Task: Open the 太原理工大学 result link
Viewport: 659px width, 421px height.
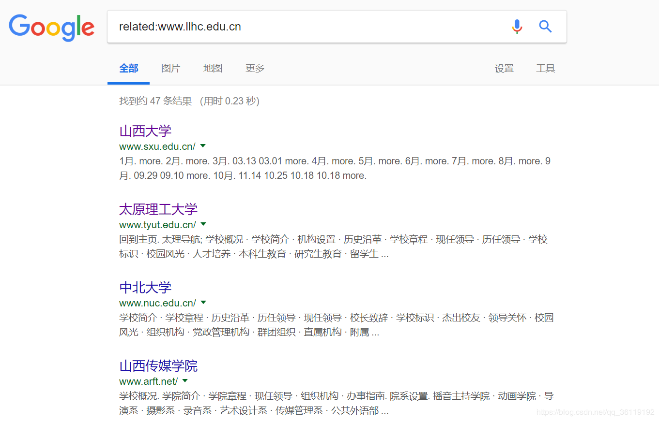Action: (x=158, y=209)
